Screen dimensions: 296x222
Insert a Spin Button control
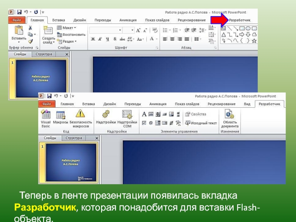[x=158, y=114]
